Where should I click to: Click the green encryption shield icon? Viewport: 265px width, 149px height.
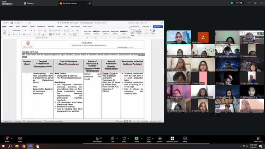(x=232, y=3)
